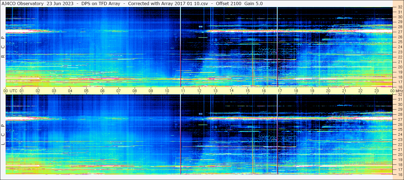This screenshot has width=404, height=180.
Task: Select "Corrected with Array 2017 01 10.csv" text
Action: click(x=168, y=3)
